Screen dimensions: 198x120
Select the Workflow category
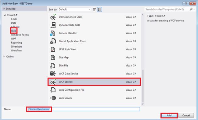point(16,50)
